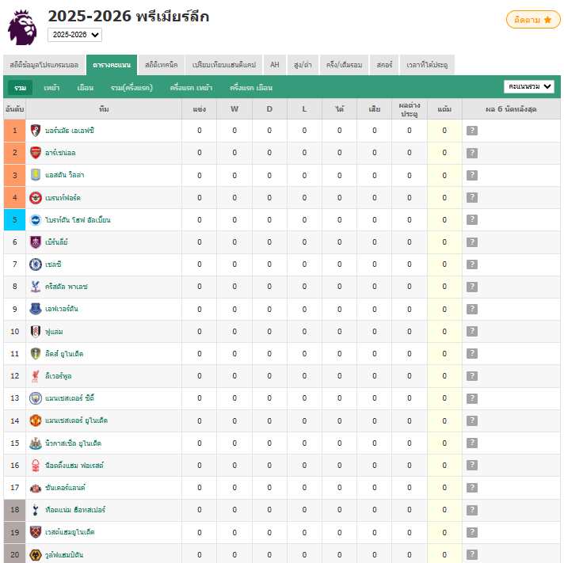Expand the คะแนนรวม sort dropdown
Viewport: 564px width, 563px height.
tap(529, 86)
